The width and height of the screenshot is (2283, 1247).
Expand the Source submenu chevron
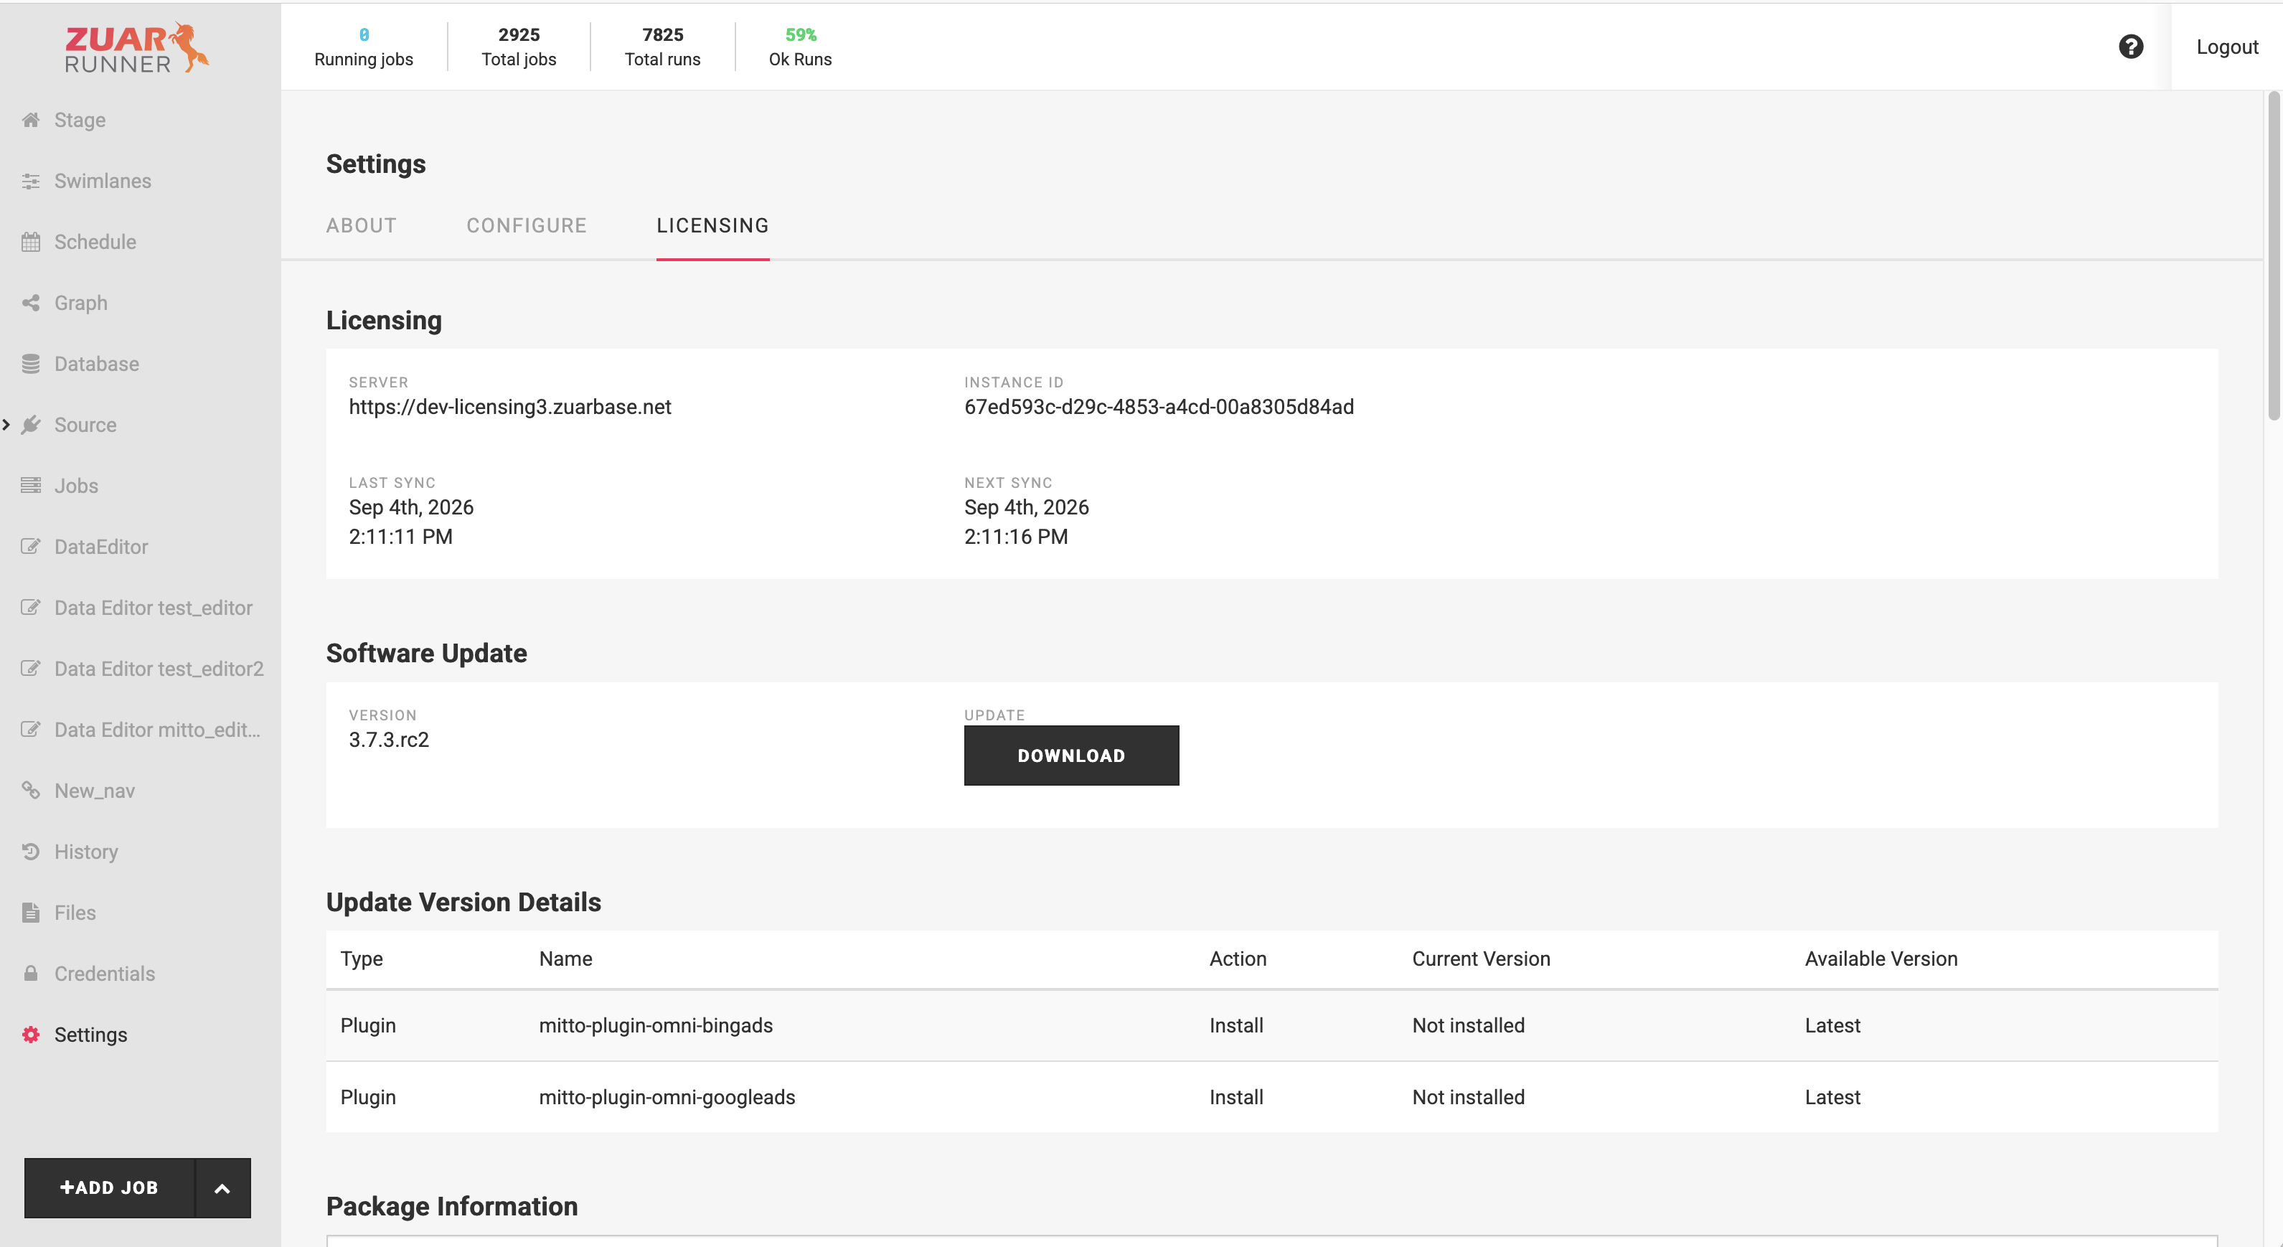6,425
